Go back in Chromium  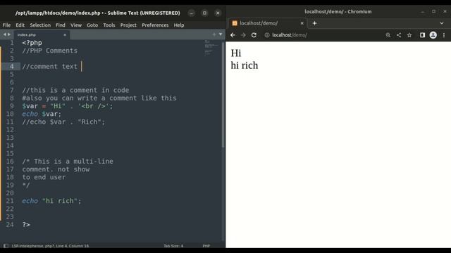point(233,35)
